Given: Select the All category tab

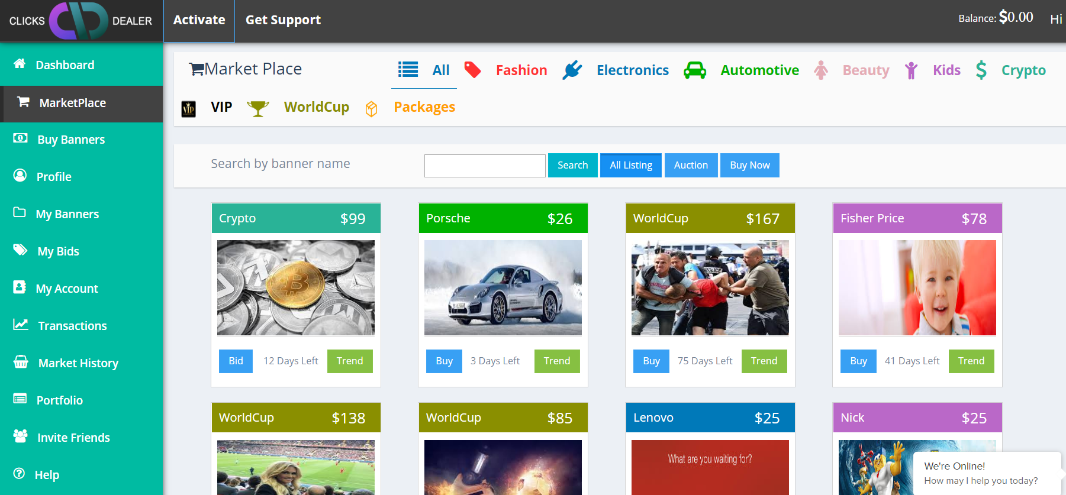Looking at the screenshot, I should 441,70.
